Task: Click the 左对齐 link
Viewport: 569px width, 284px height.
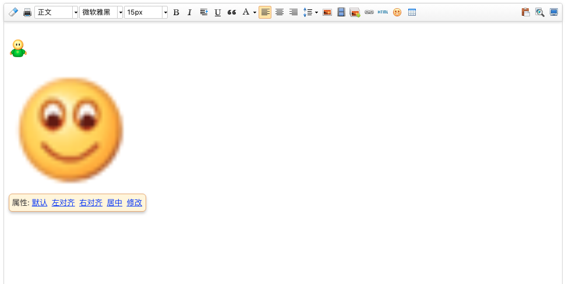Action: point(63,203)
